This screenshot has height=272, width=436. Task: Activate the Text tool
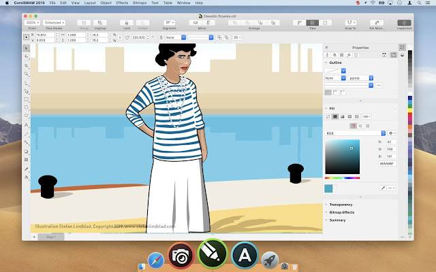pyautogui.click(x=27, y=125)
